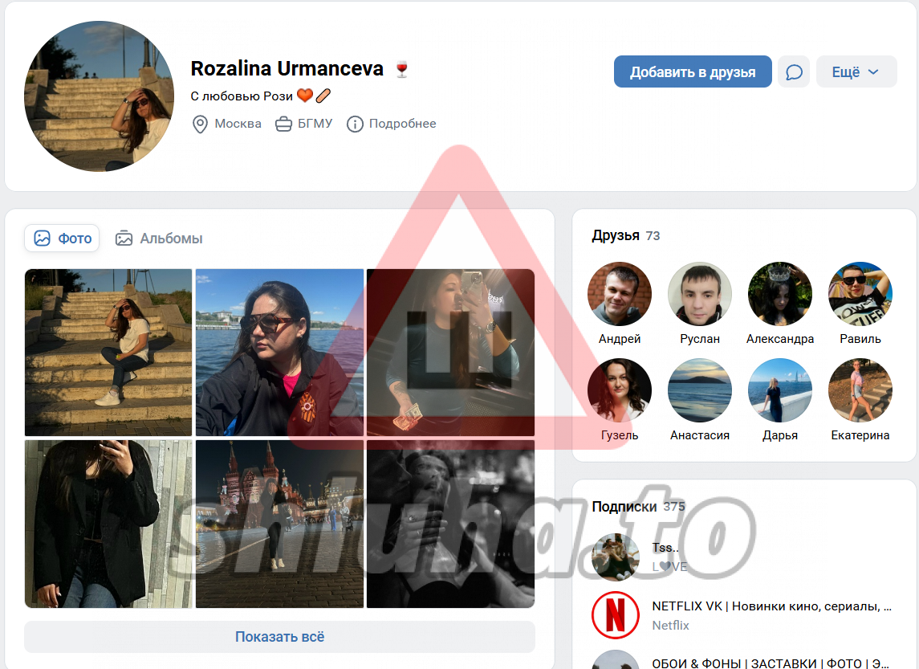Click the large profile avatar photo
Screen dimensions: 919x669
[x=100, y=96]
